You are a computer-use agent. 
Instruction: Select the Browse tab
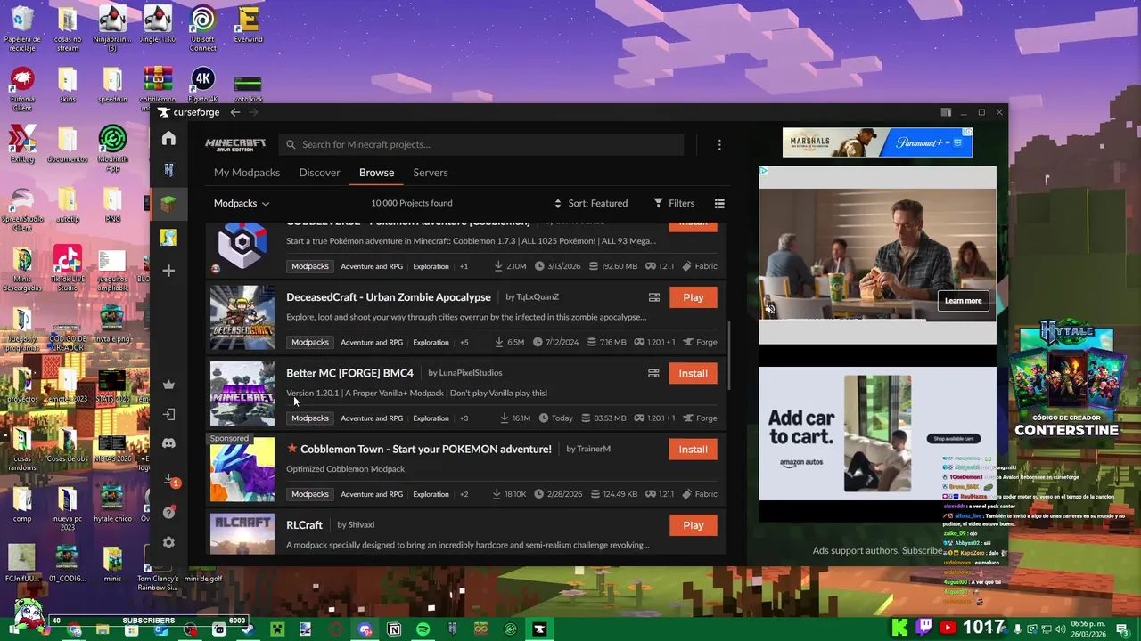[376, 173]
